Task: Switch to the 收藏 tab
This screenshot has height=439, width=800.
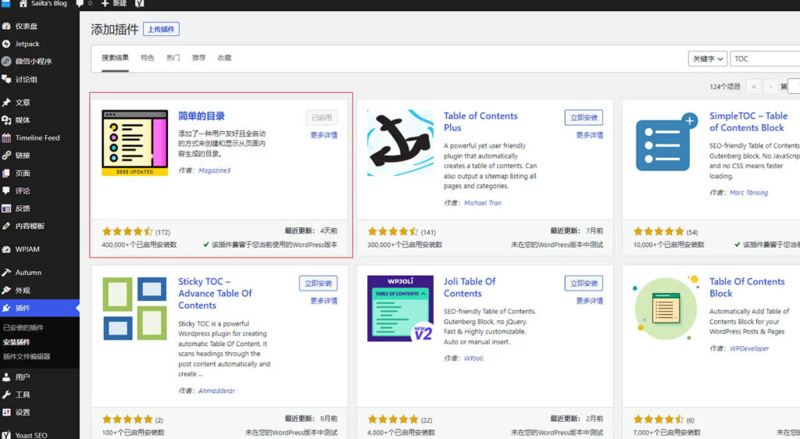Action: pyautogui.click(x=224, y=58)
